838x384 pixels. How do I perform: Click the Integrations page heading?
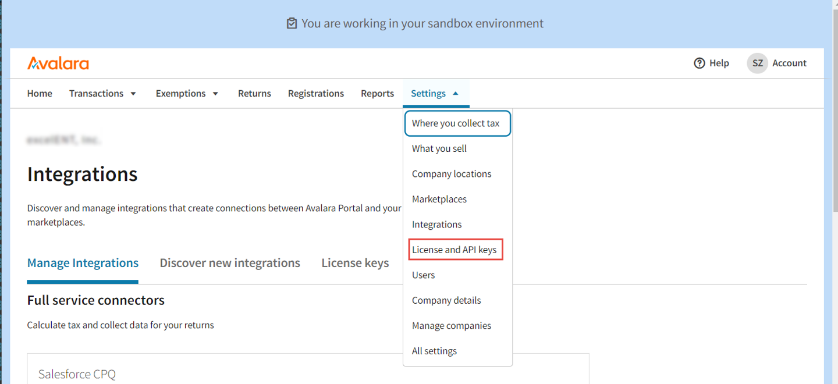pyautogui.click(x=82, y=174)
